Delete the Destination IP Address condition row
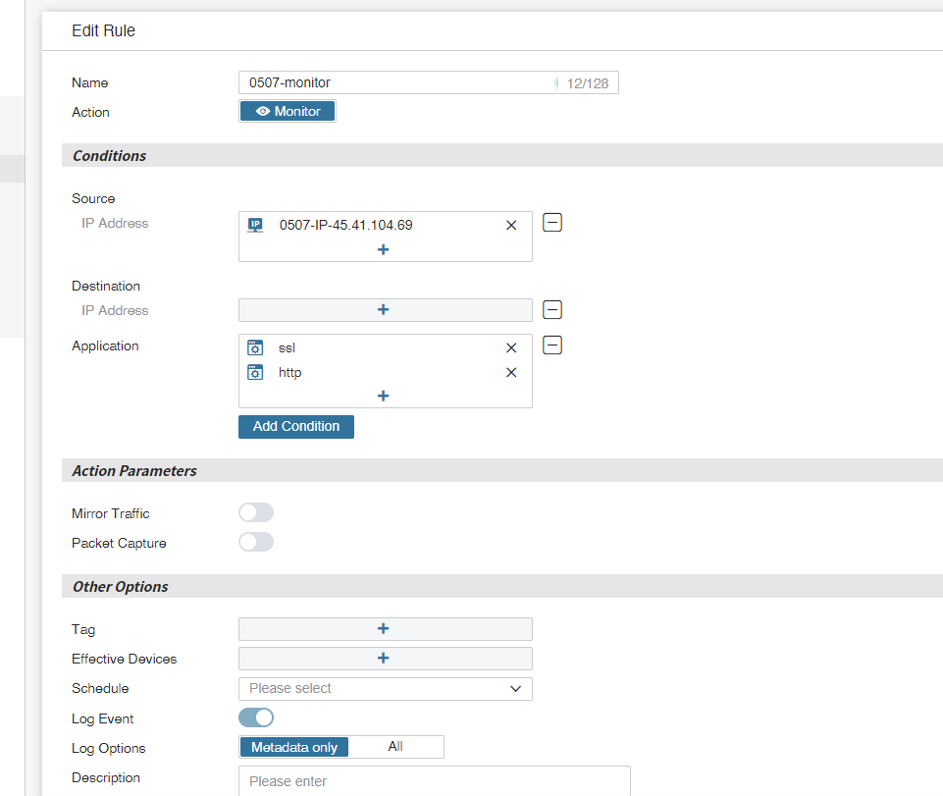Viewport: 943px width, 796px height. (552, 310)
